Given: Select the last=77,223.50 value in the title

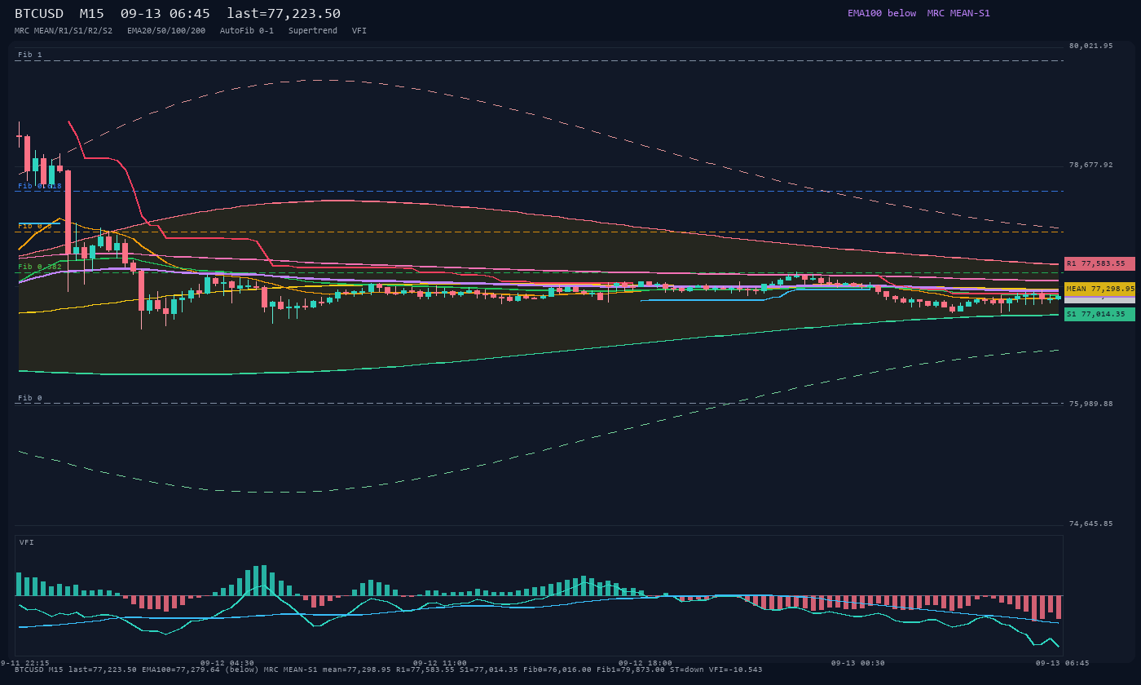Looking at the screenshot, I should click(x=284, y=14).
